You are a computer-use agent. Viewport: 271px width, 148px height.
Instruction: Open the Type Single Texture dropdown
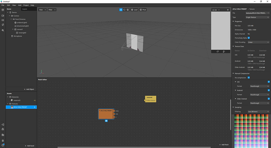click(257, 17)
